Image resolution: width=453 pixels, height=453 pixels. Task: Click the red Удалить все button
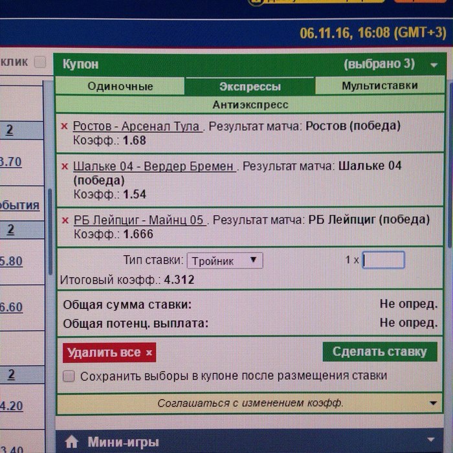pyautogui.click(x=109, y=353)
